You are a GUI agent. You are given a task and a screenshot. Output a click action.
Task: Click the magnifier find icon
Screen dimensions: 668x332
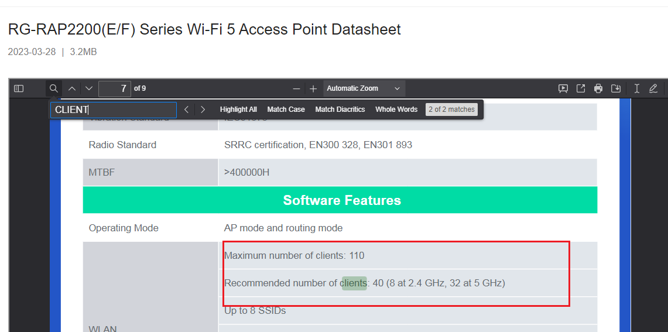[54, 88]
